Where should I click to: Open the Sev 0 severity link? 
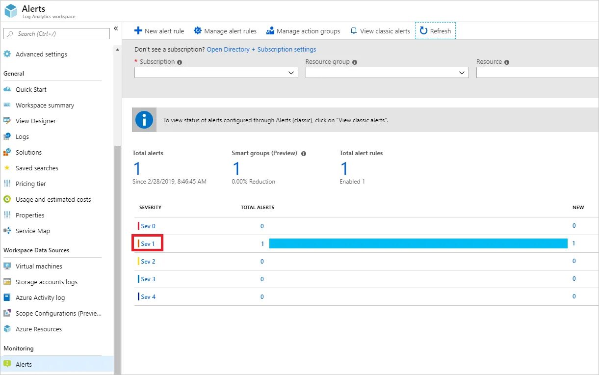pyautogui.click(x=148, y=226)
